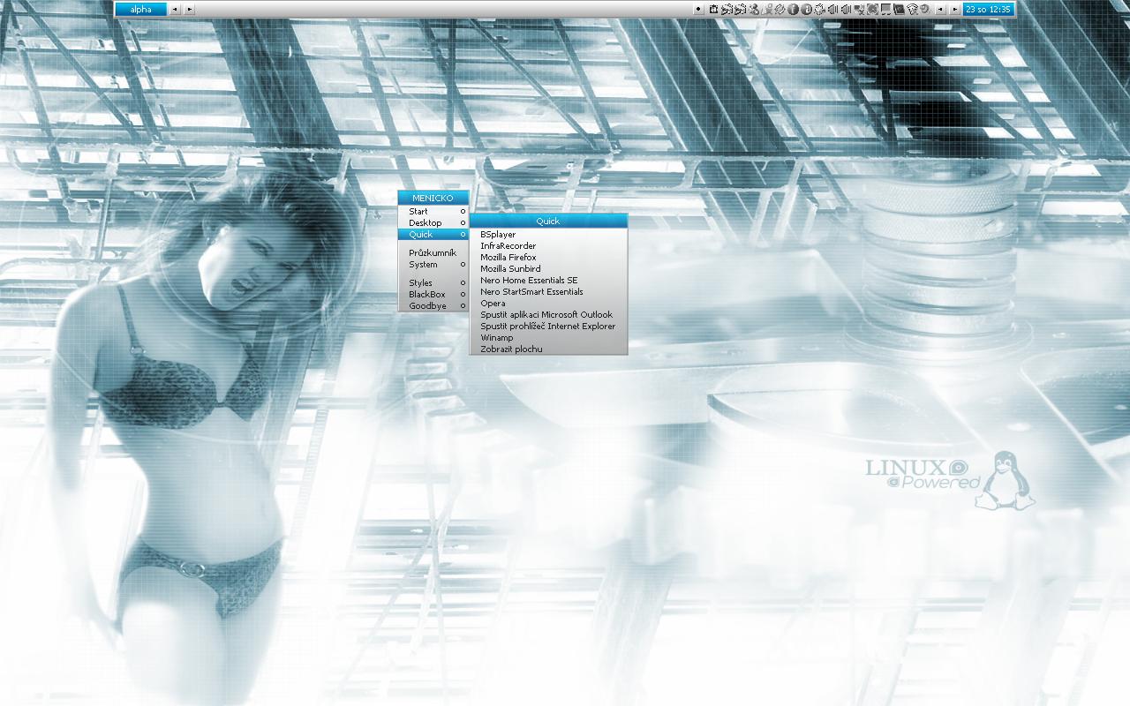
Task: Expand submenu bullet next to Styles
Action: [463, 283]
